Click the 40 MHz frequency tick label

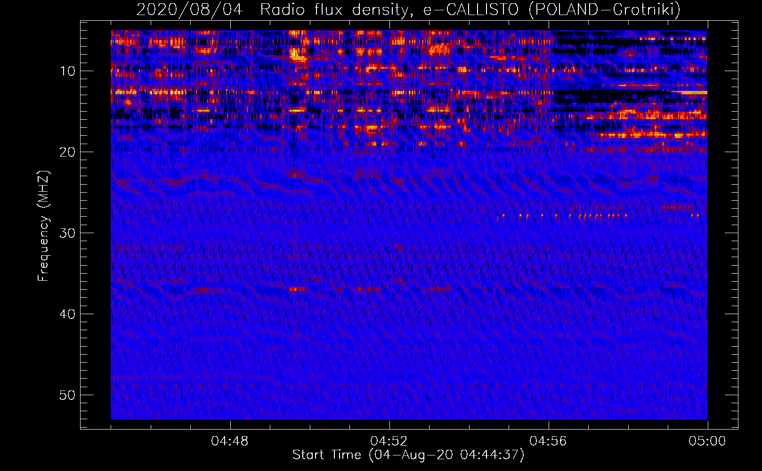[x=68, y=314]
